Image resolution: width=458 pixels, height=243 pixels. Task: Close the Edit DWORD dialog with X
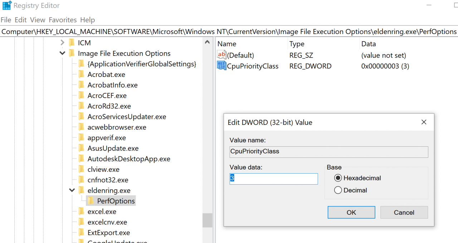[x=424, y=122]
